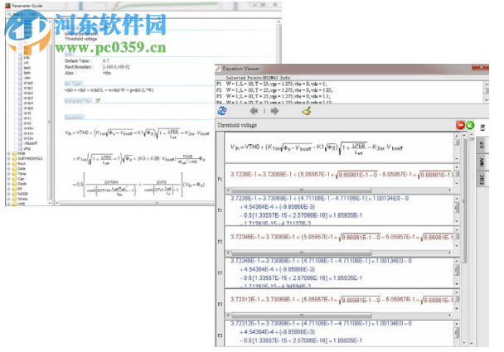This screenshot has height=352, width=504.
Task: Click the Equations section header
Action: click(x=75, y=118)
